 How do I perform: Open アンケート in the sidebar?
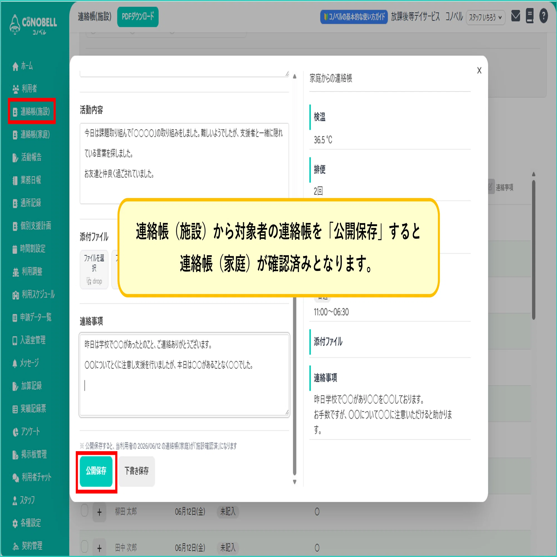26,431
